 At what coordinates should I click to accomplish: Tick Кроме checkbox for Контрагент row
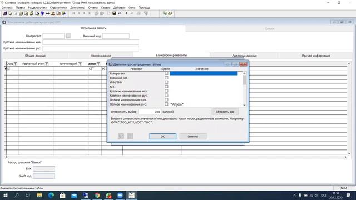click(x=166, y=73)
